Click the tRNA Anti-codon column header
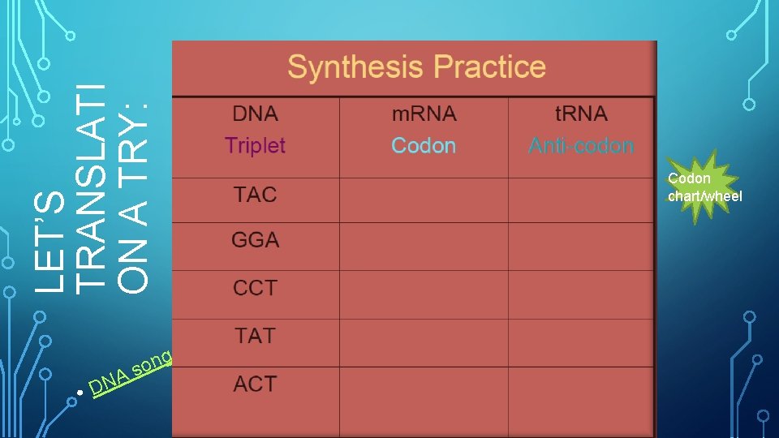The height and width of the screenshot is (438, 779). (580, 130)
